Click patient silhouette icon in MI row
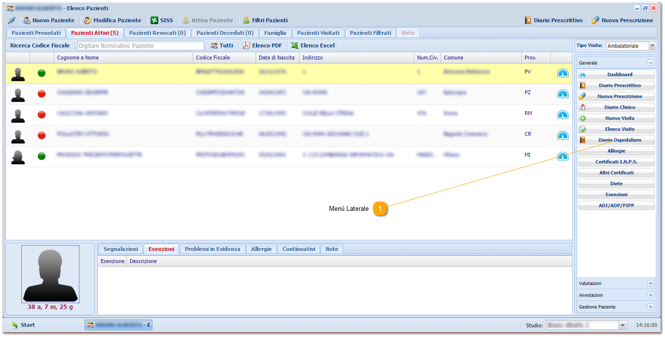 point(18,157)
